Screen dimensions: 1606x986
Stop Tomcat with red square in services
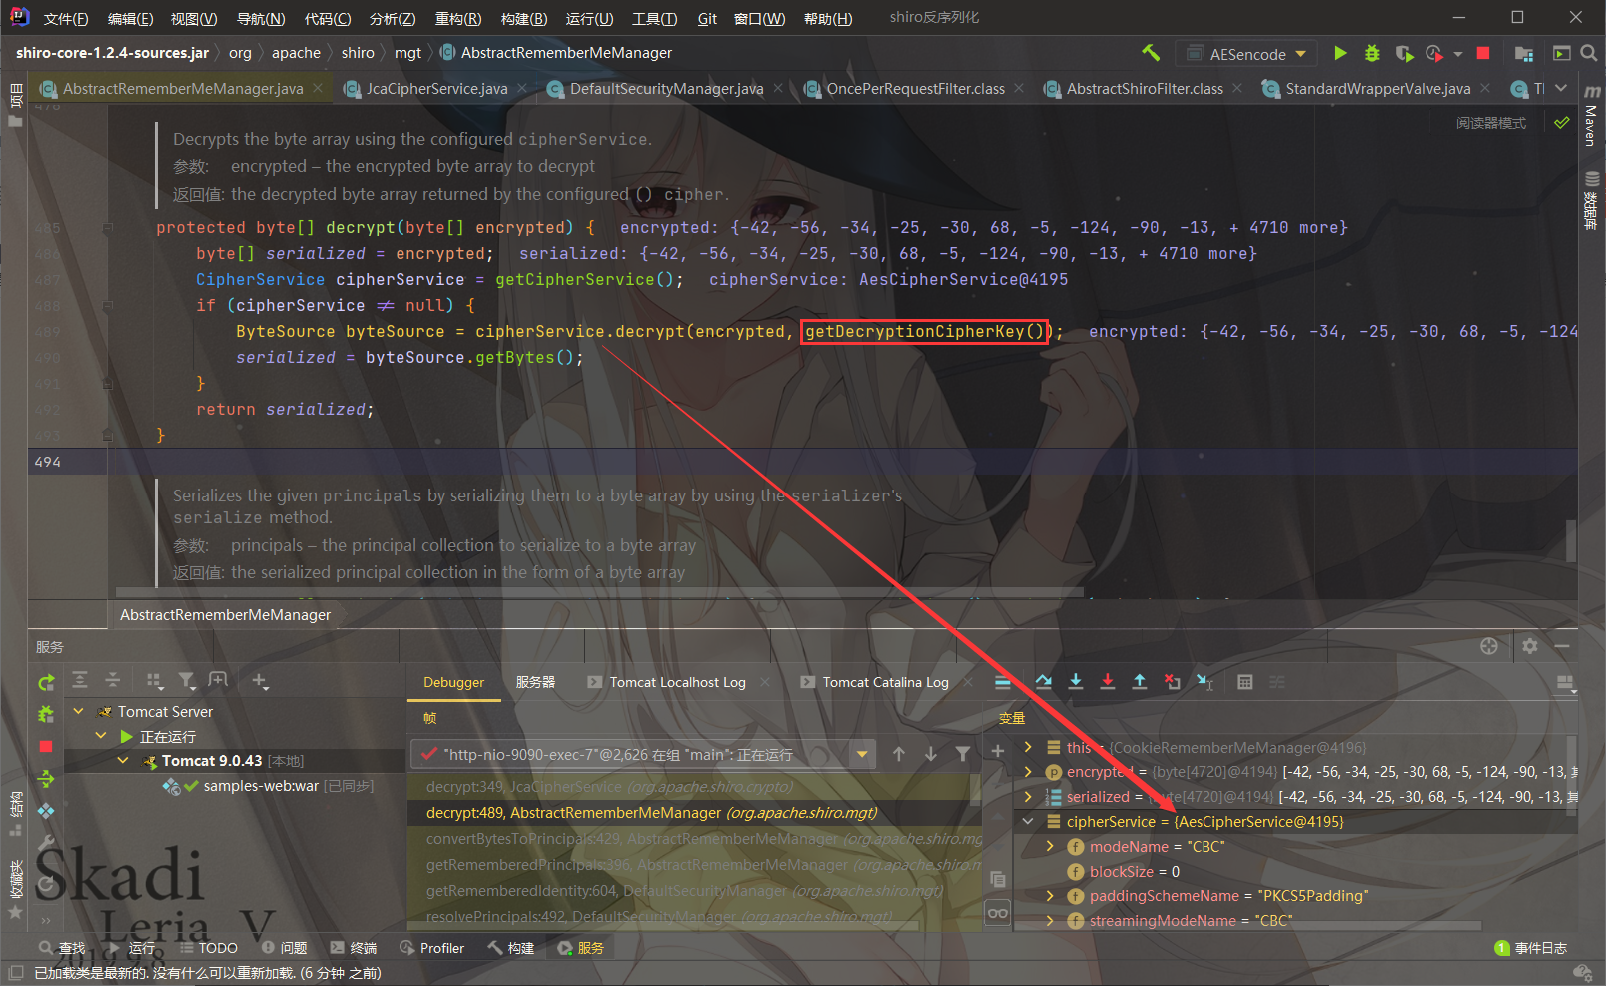(x=46, y=746)
